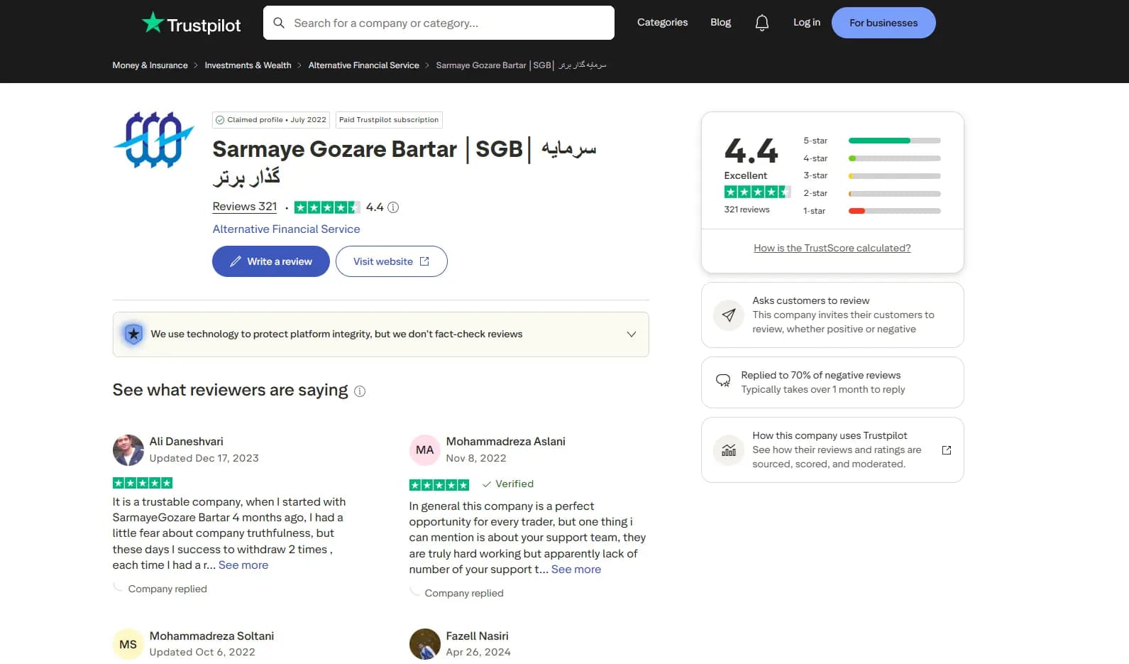Go to Money & Insurance breadcrumb
The image size is (1129, 664).
tap(150, 65)
